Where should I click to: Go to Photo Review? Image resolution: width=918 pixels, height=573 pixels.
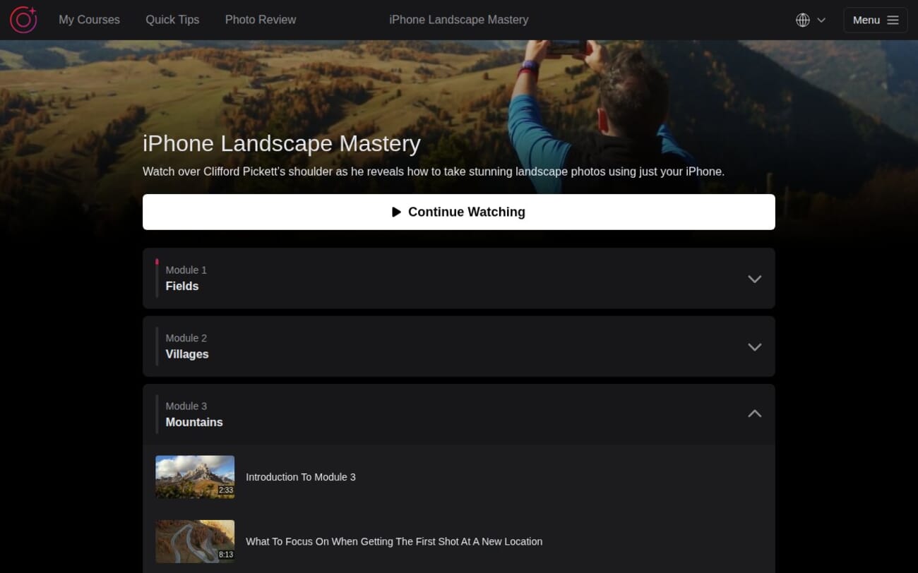(260, 20)
